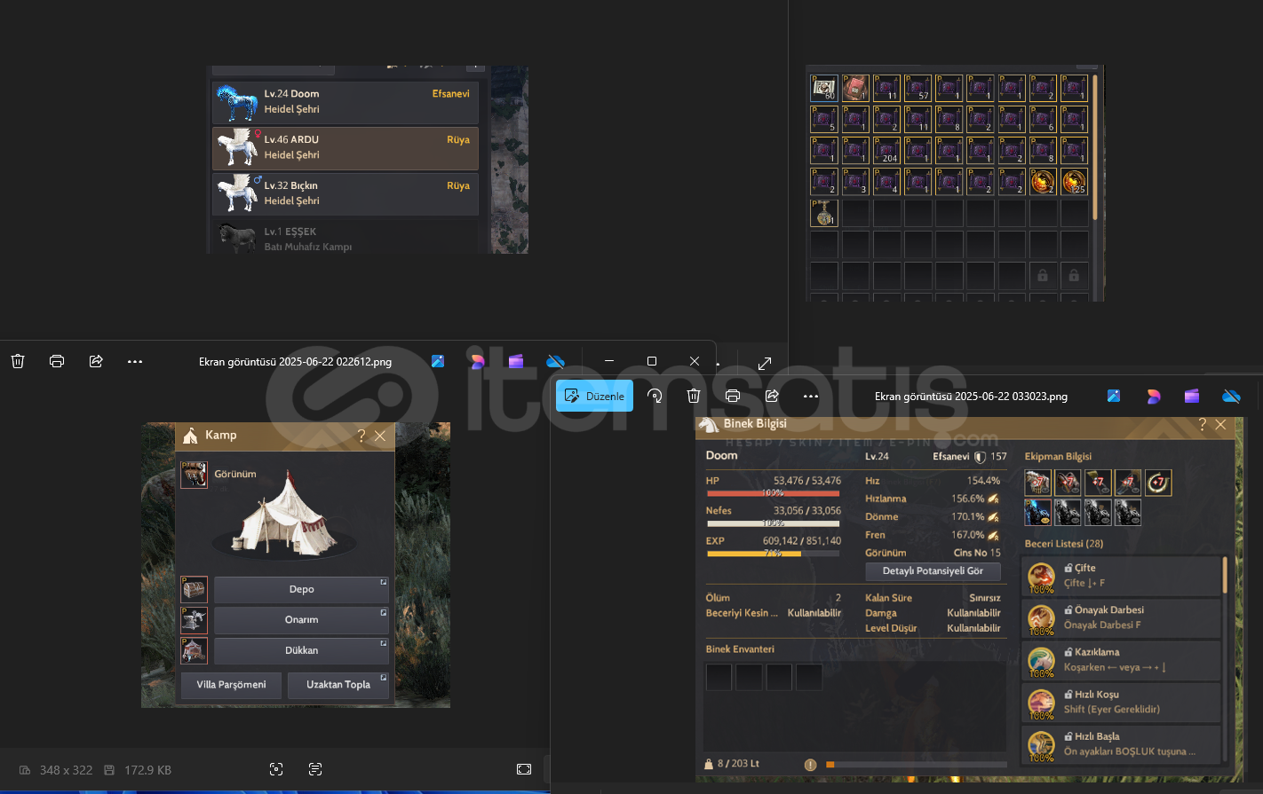Click the EXP progress bar in Binek Bilgisi
This screenshot has width=1263, height=794.
point(773,554)
